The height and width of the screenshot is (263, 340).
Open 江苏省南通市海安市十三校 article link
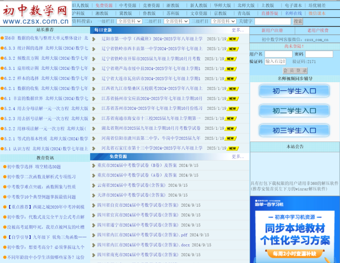(x=151, y=118)
